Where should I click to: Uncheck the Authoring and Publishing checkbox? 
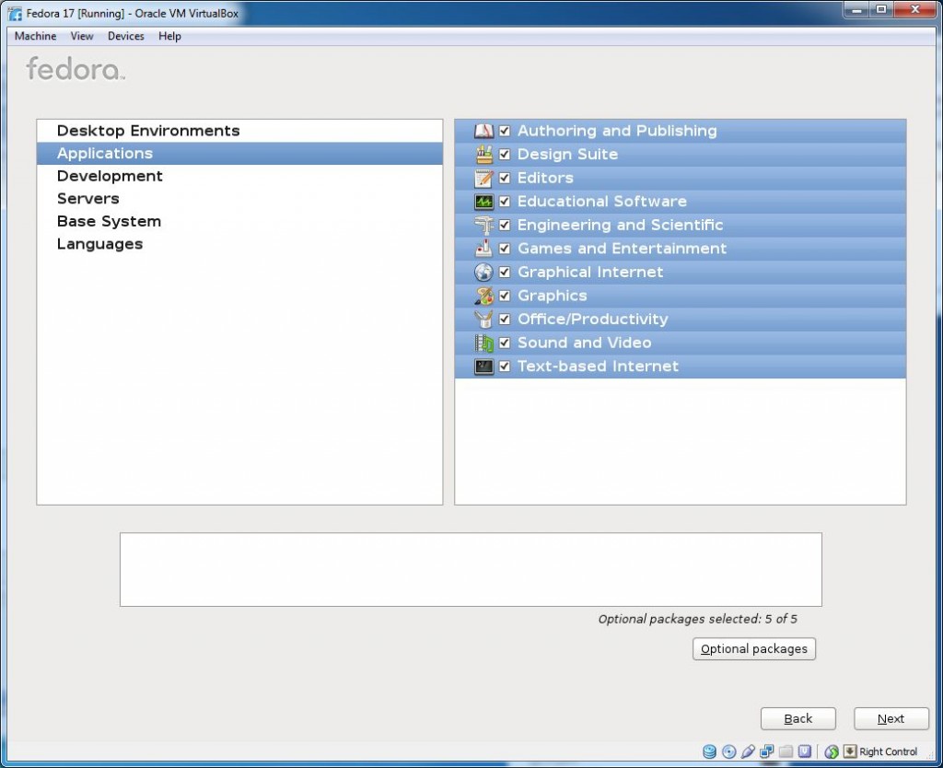505,131
